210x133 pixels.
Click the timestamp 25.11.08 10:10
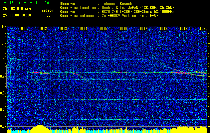click(x=17, y=15)
